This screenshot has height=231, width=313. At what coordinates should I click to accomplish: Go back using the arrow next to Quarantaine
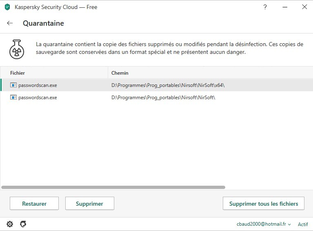point(10,23)
